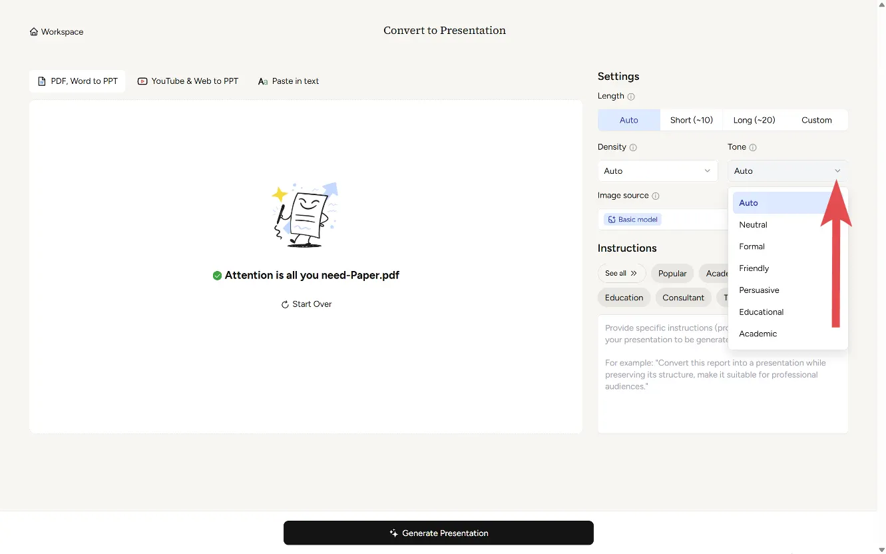Click the YouTube icon in the tab bar
This screenshot has width=886, height=554.
tap(142, 81)
